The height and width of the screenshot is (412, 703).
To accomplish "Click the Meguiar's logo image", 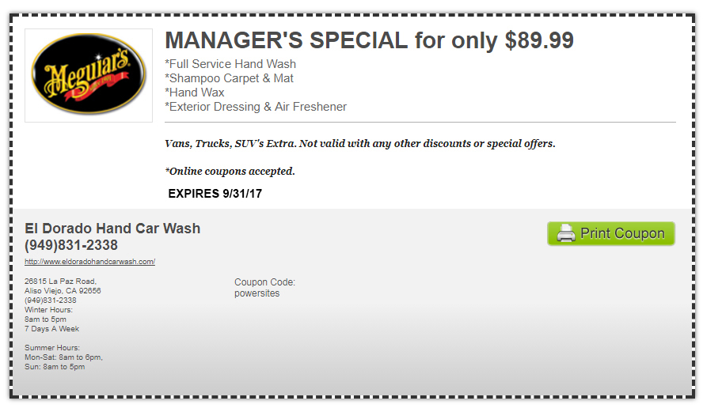I will pos(89,75).
